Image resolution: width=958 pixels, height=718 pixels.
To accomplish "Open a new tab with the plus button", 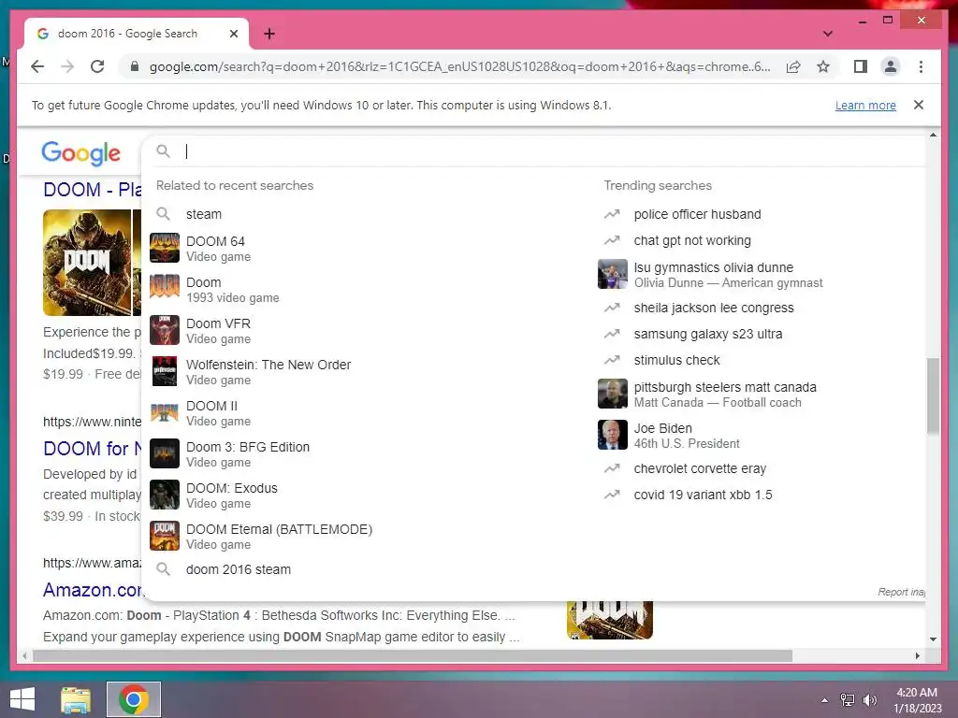I will point(269,34).
